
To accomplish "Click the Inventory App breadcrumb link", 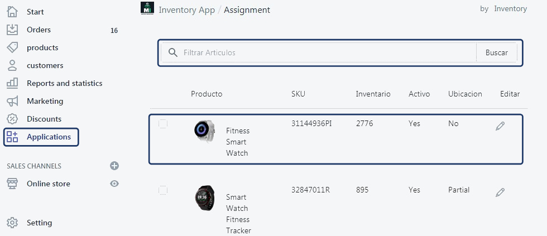I will pyautogui.click(x=186, y=9).
